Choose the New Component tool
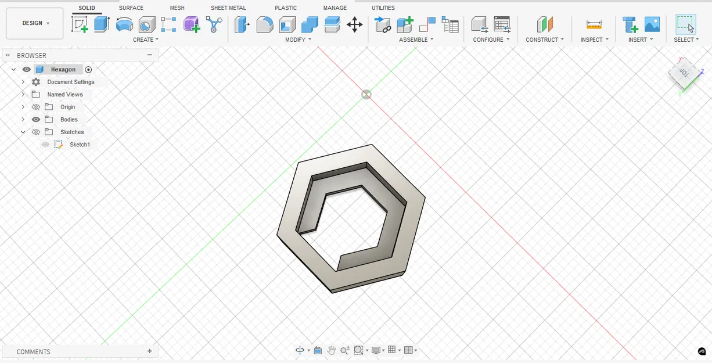 click(x=405, y=24)
